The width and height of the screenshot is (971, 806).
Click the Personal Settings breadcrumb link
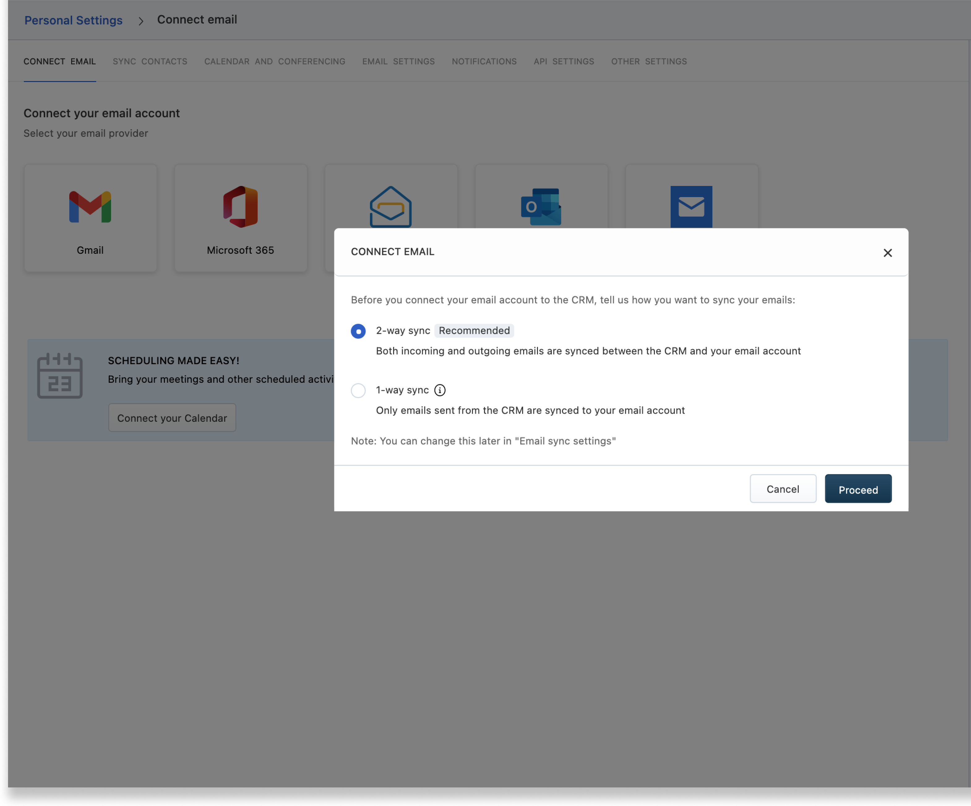click(73, 20)
